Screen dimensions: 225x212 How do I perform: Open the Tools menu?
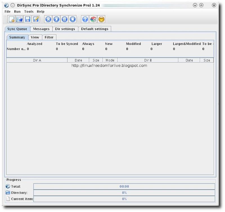(x=29, y=12)
